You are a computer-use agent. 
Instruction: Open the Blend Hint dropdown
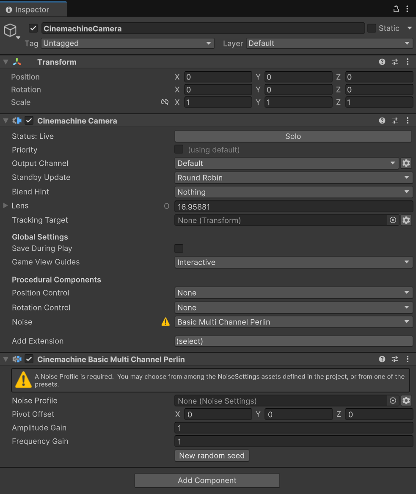coord(294,192)
